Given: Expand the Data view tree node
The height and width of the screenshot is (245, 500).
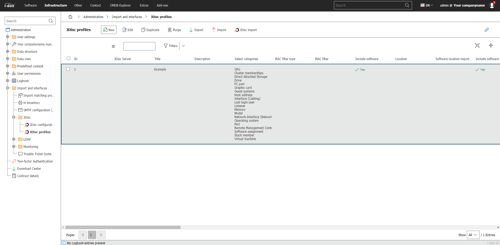Looking at the screenshot, I should pyautogui.click(x=7, y=59).
